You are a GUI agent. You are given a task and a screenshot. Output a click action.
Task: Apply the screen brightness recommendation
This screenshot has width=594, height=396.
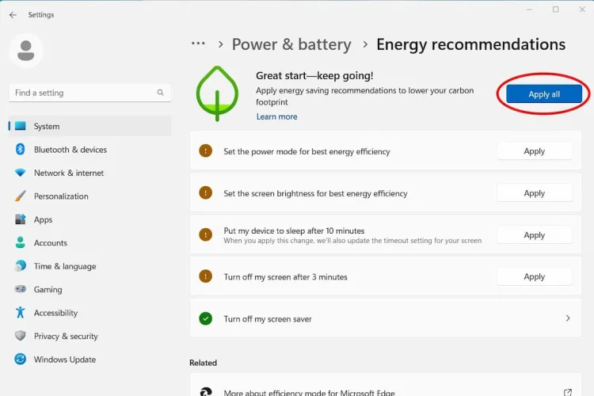tap(534, 193)
